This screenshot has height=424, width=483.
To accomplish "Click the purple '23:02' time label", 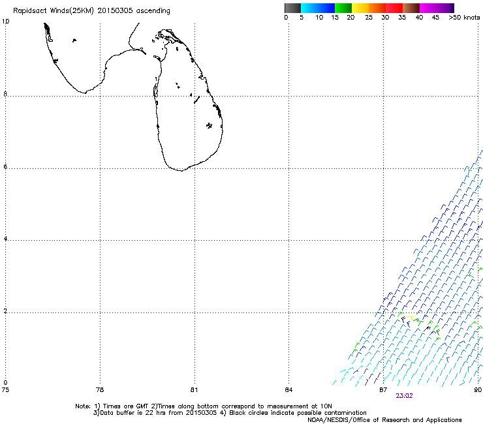I will [x=404, y=396].
